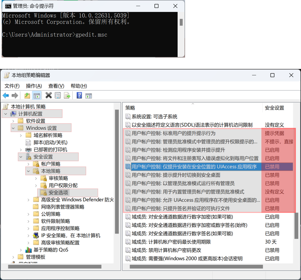301x280 pixels.
Task: Click the Delete X icon in toolbar
Action: coord(49,95)
